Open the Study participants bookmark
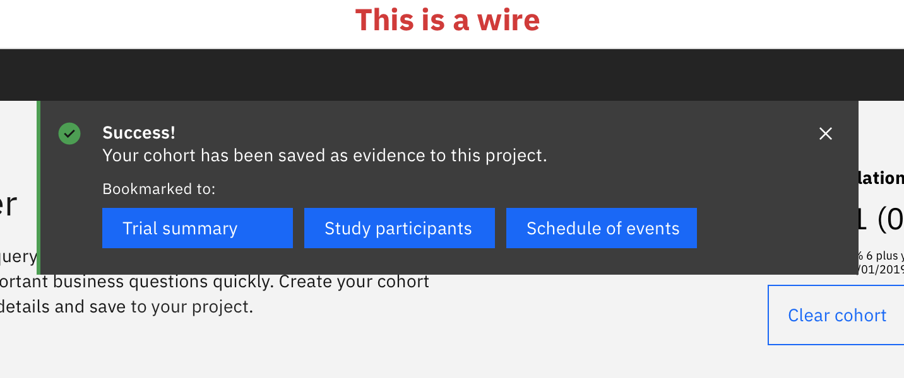The height and width of the screenshot is (378, 904). point(399,228)
